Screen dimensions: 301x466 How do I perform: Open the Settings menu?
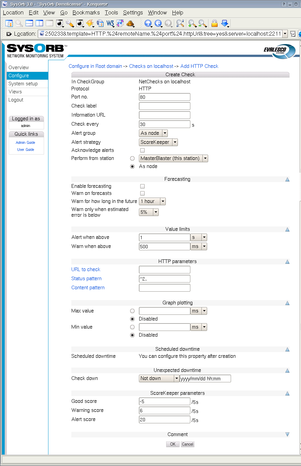(133, 12)
